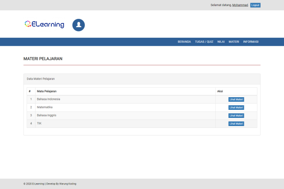Click the Data Materi Pelajaran panel heading

click(x=41, y=79)
